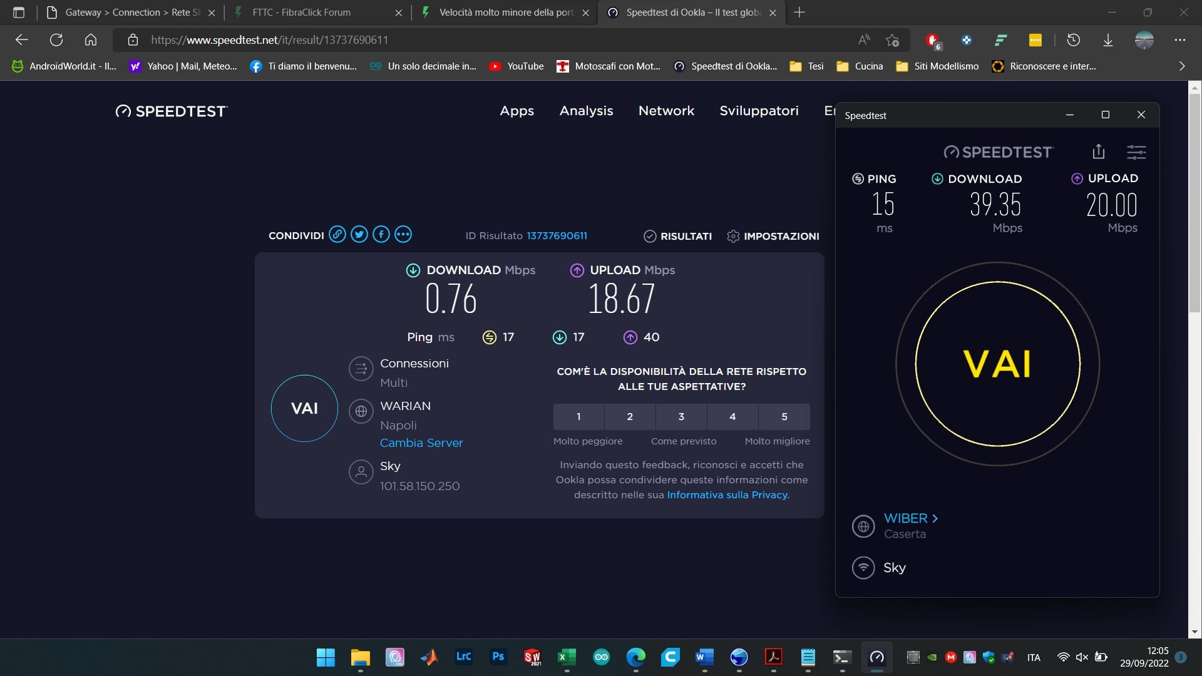The width and height of the screenshot is (1202, 676).
Task: Open ITA language input indicator
Action: [x=1034, y=658]
